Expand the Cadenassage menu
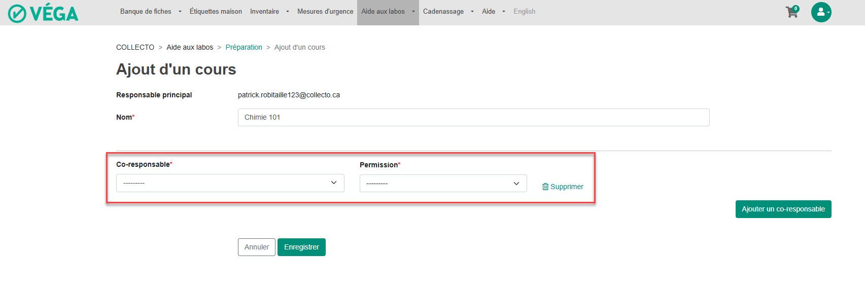This screenshot has width=865, height=288. [448, 12]
